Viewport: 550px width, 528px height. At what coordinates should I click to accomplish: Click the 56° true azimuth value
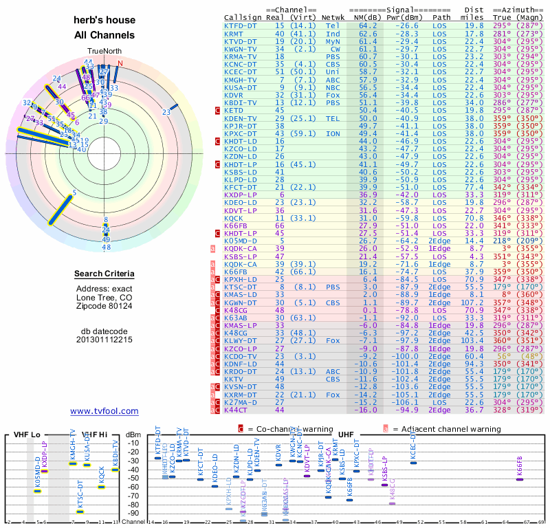click(x=505, y=356)
